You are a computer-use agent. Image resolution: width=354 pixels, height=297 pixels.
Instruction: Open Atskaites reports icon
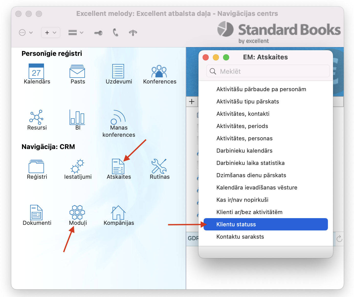coord(118,167)
